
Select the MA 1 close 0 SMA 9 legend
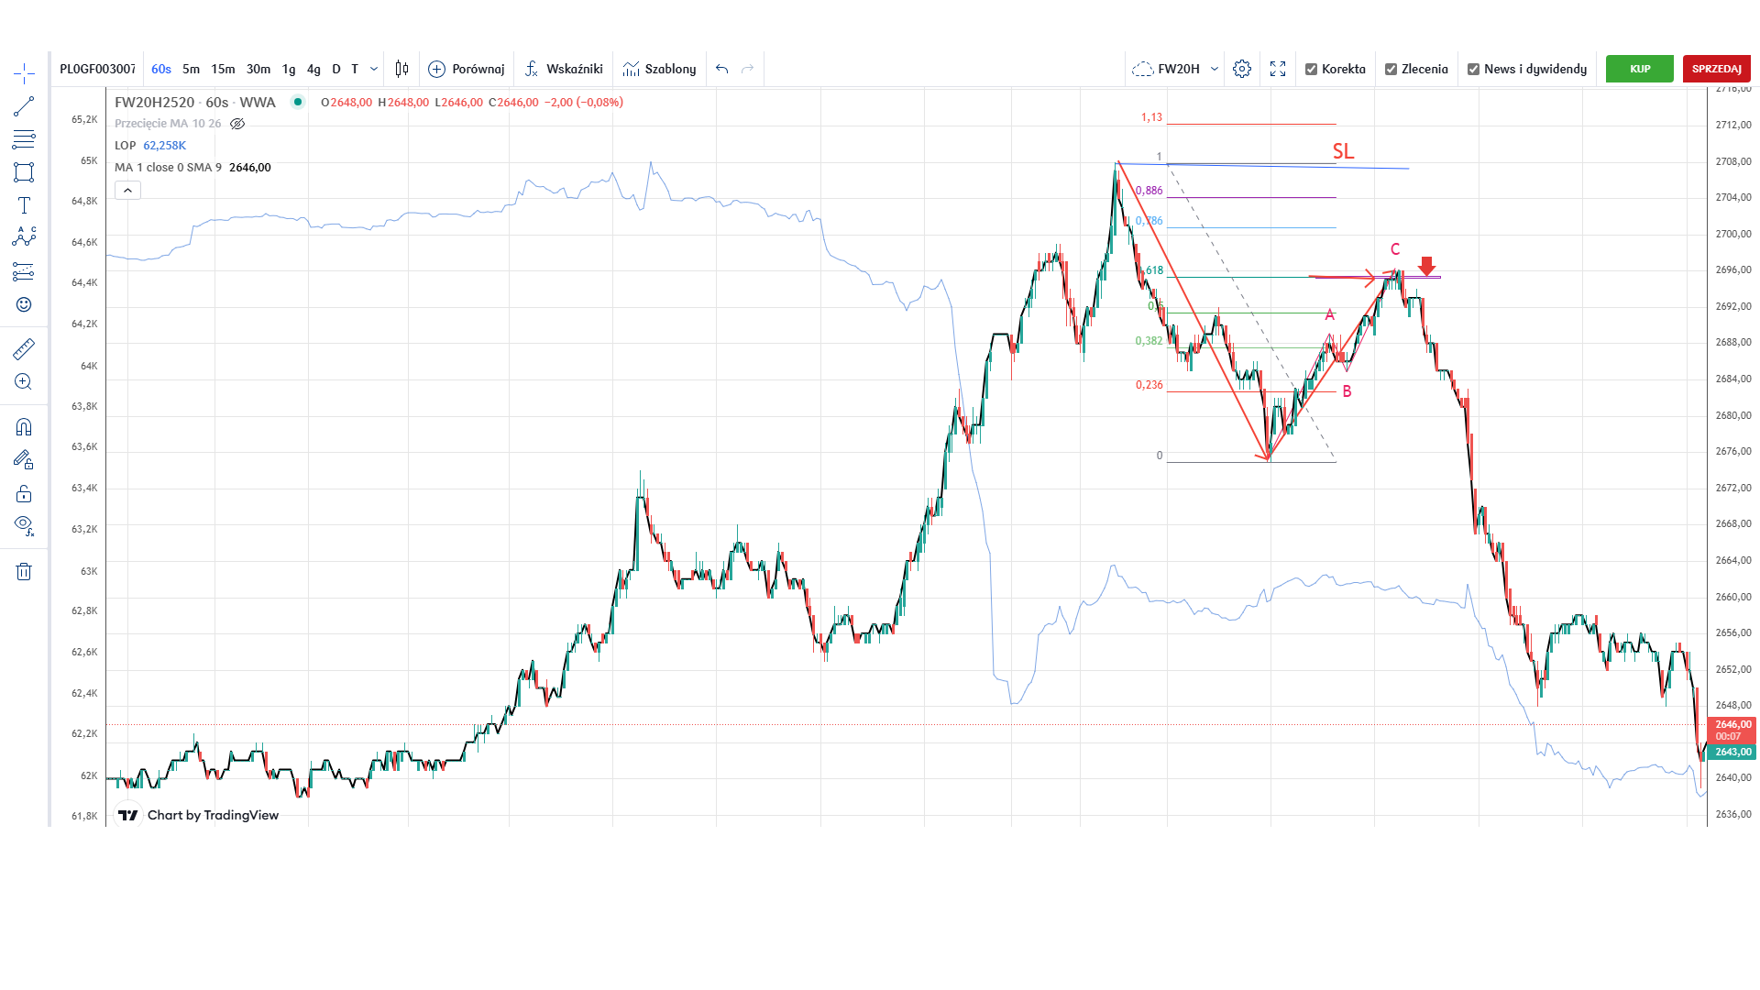point(192,168)
